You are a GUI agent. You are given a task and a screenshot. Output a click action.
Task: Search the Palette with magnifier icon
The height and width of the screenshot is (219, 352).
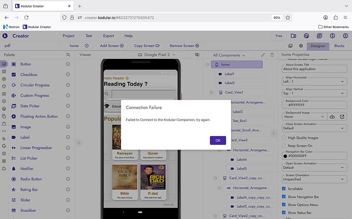[x=68, y=55]
